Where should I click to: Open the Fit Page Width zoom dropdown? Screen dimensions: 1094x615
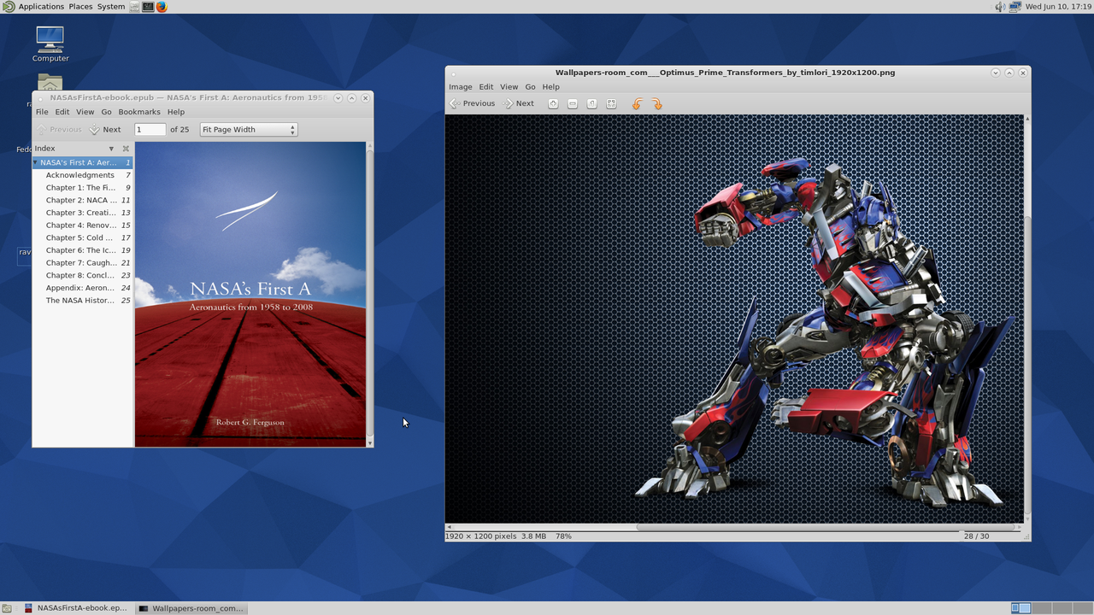(248, 130)
